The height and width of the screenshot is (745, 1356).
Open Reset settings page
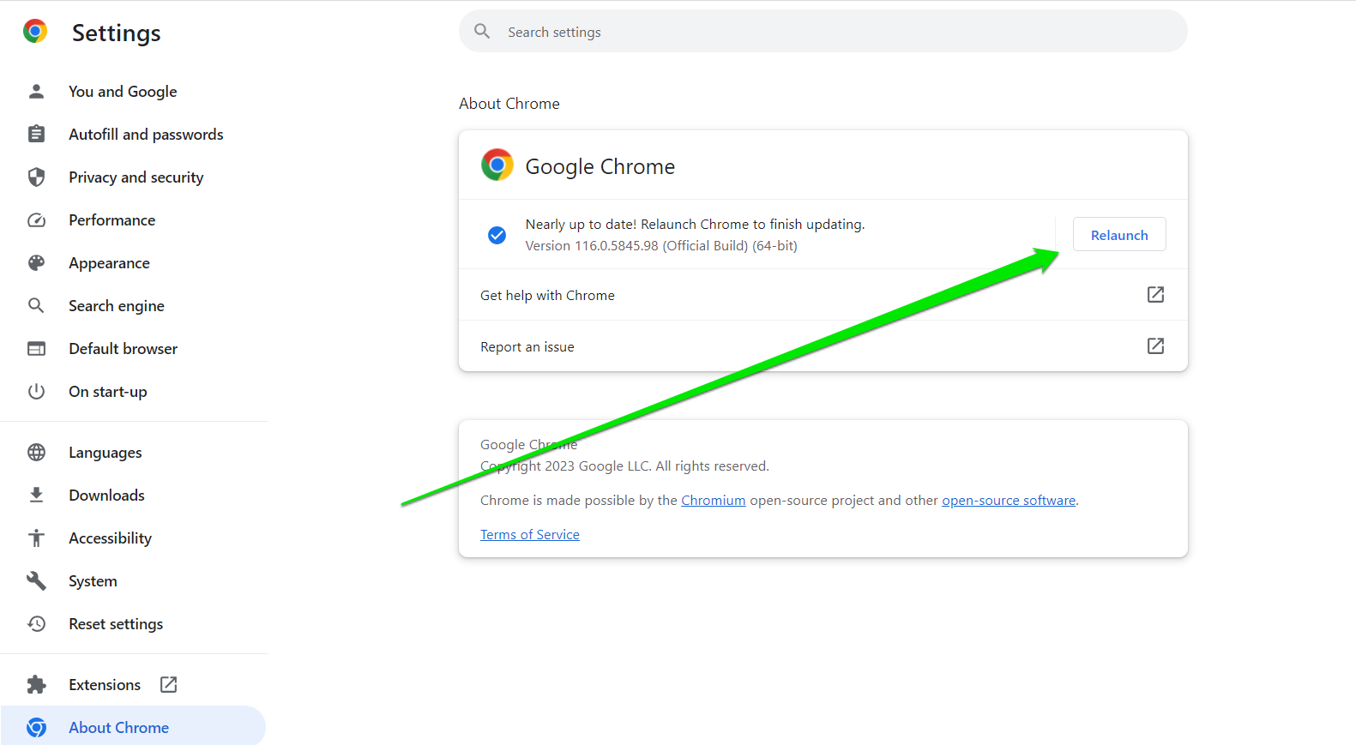click(116, 624)
